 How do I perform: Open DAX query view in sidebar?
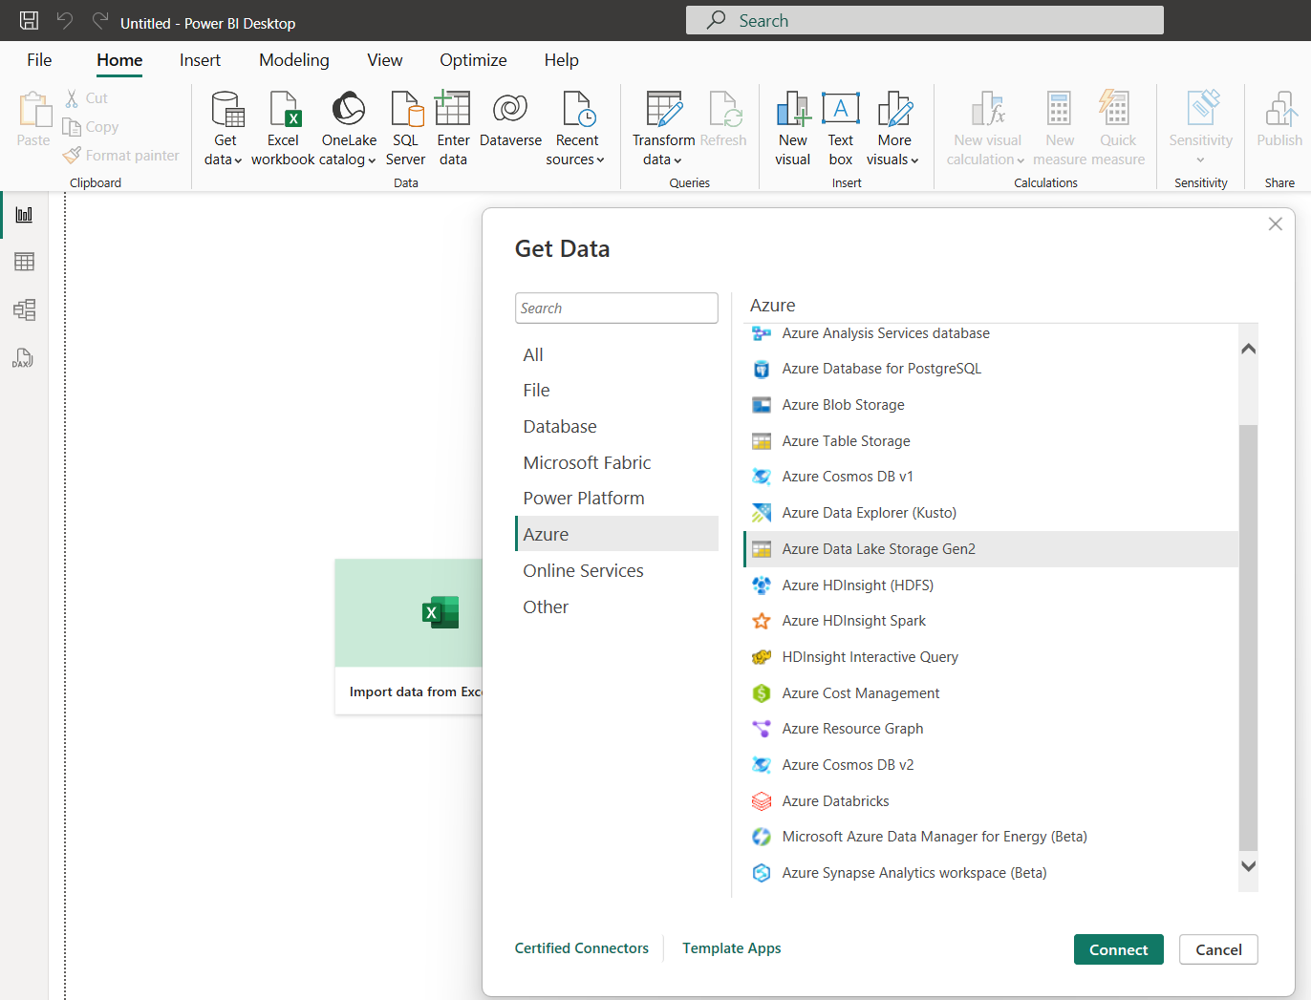[x=24, y=358]
